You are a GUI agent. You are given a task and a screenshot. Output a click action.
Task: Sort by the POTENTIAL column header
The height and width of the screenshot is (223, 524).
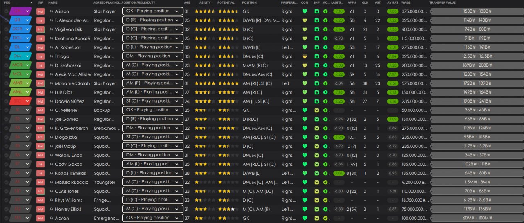(x=226, y=3)
